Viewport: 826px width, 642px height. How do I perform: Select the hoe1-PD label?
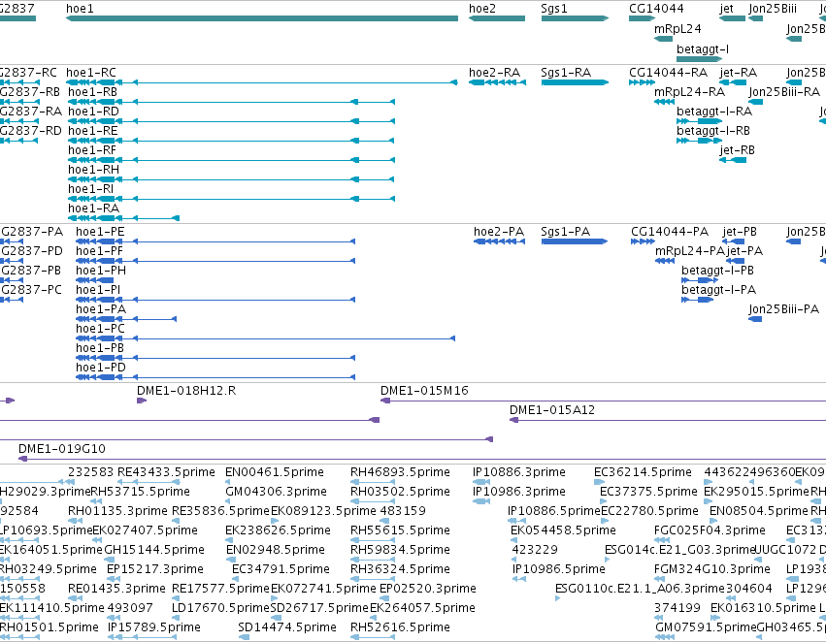(x=101, y=369)
